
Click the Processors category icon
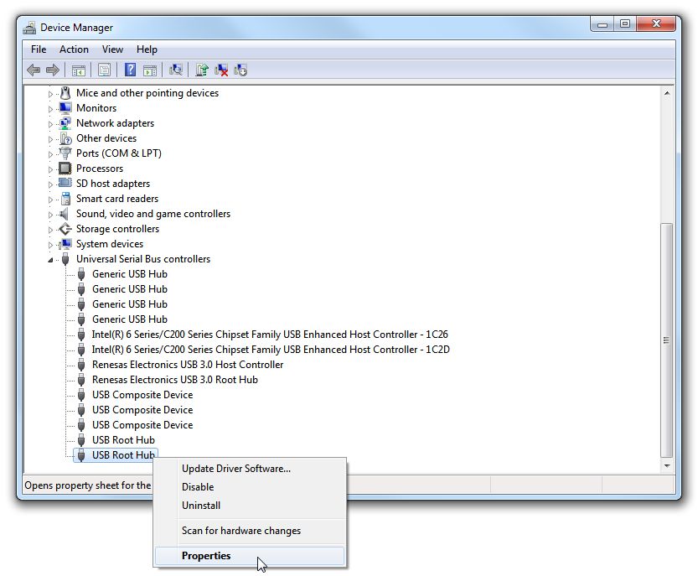65,169
